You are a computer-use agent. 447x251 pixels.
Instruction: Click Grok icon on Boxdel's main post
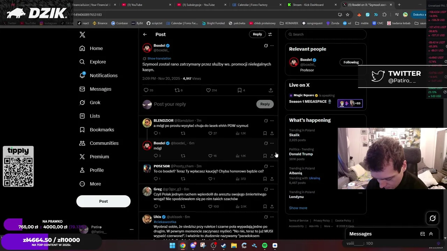click(x=266, y=46)
